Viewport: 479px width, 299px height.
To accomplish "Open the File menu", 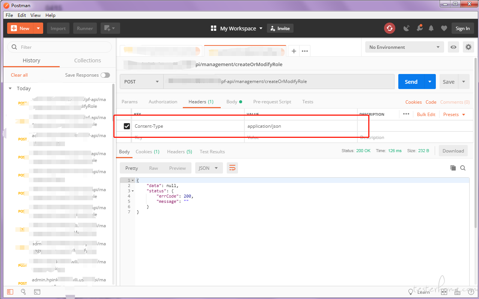I will click(x=9, y=15).
